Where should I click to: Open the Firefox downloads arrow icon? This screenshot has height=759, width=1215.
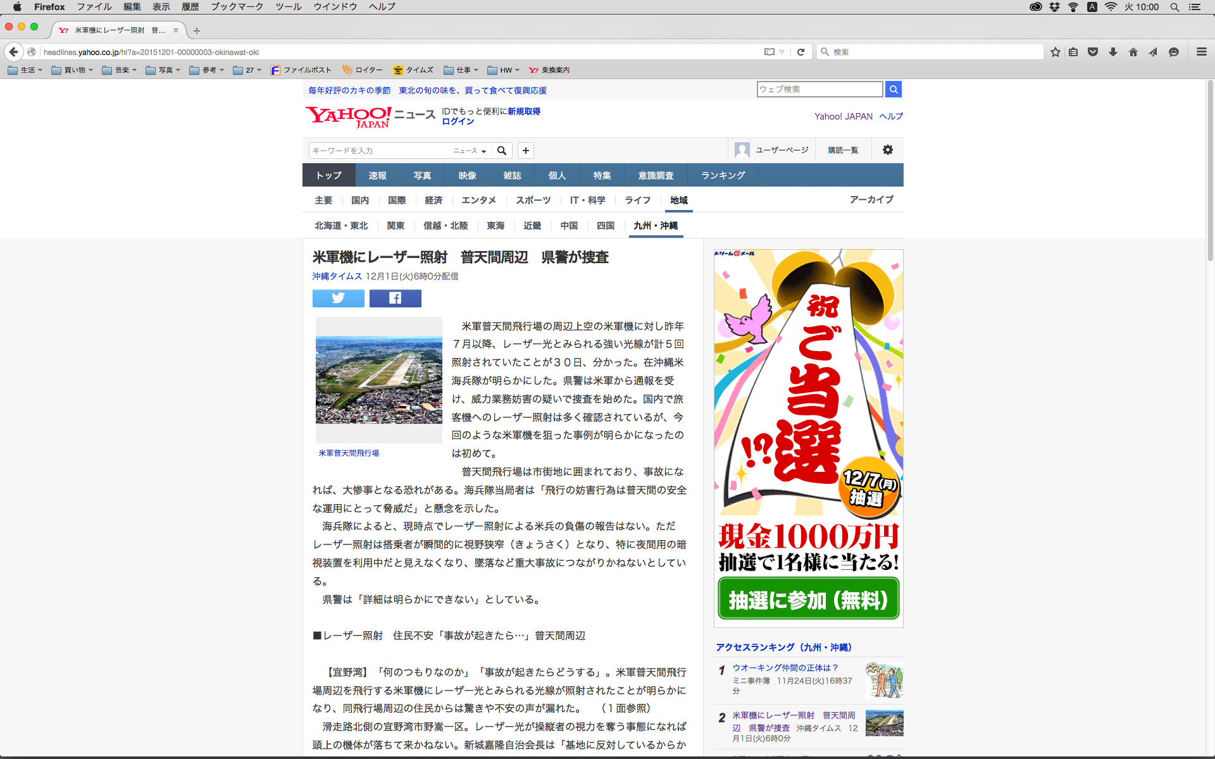[1112, 52]
